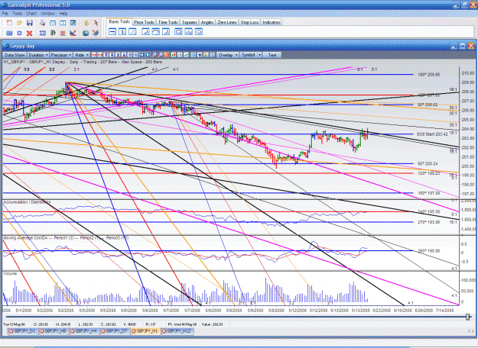Click the small blue square icon

coord(19,33)
